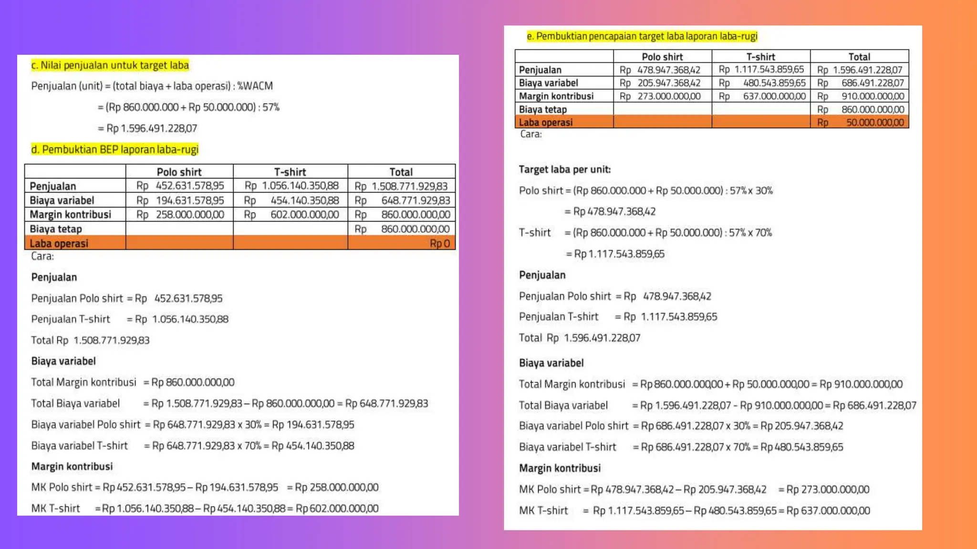Click the heading 'd. Pembuktian BEP laporan laba-rugi'
Image resolution: width=977 pixels, height=549 pixels.
pyautogui.click(x=114, y=150)
